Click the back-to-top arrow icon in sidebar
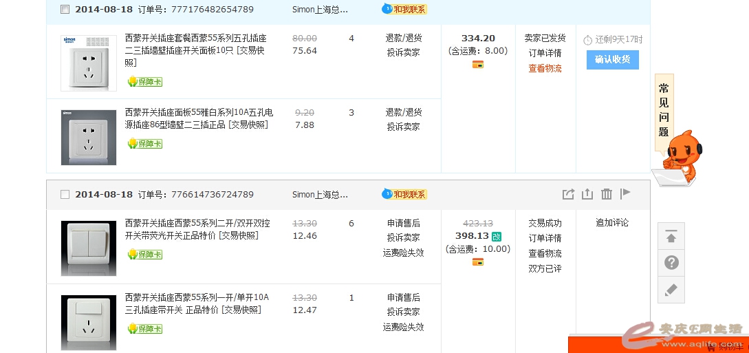 coord(671,237)
